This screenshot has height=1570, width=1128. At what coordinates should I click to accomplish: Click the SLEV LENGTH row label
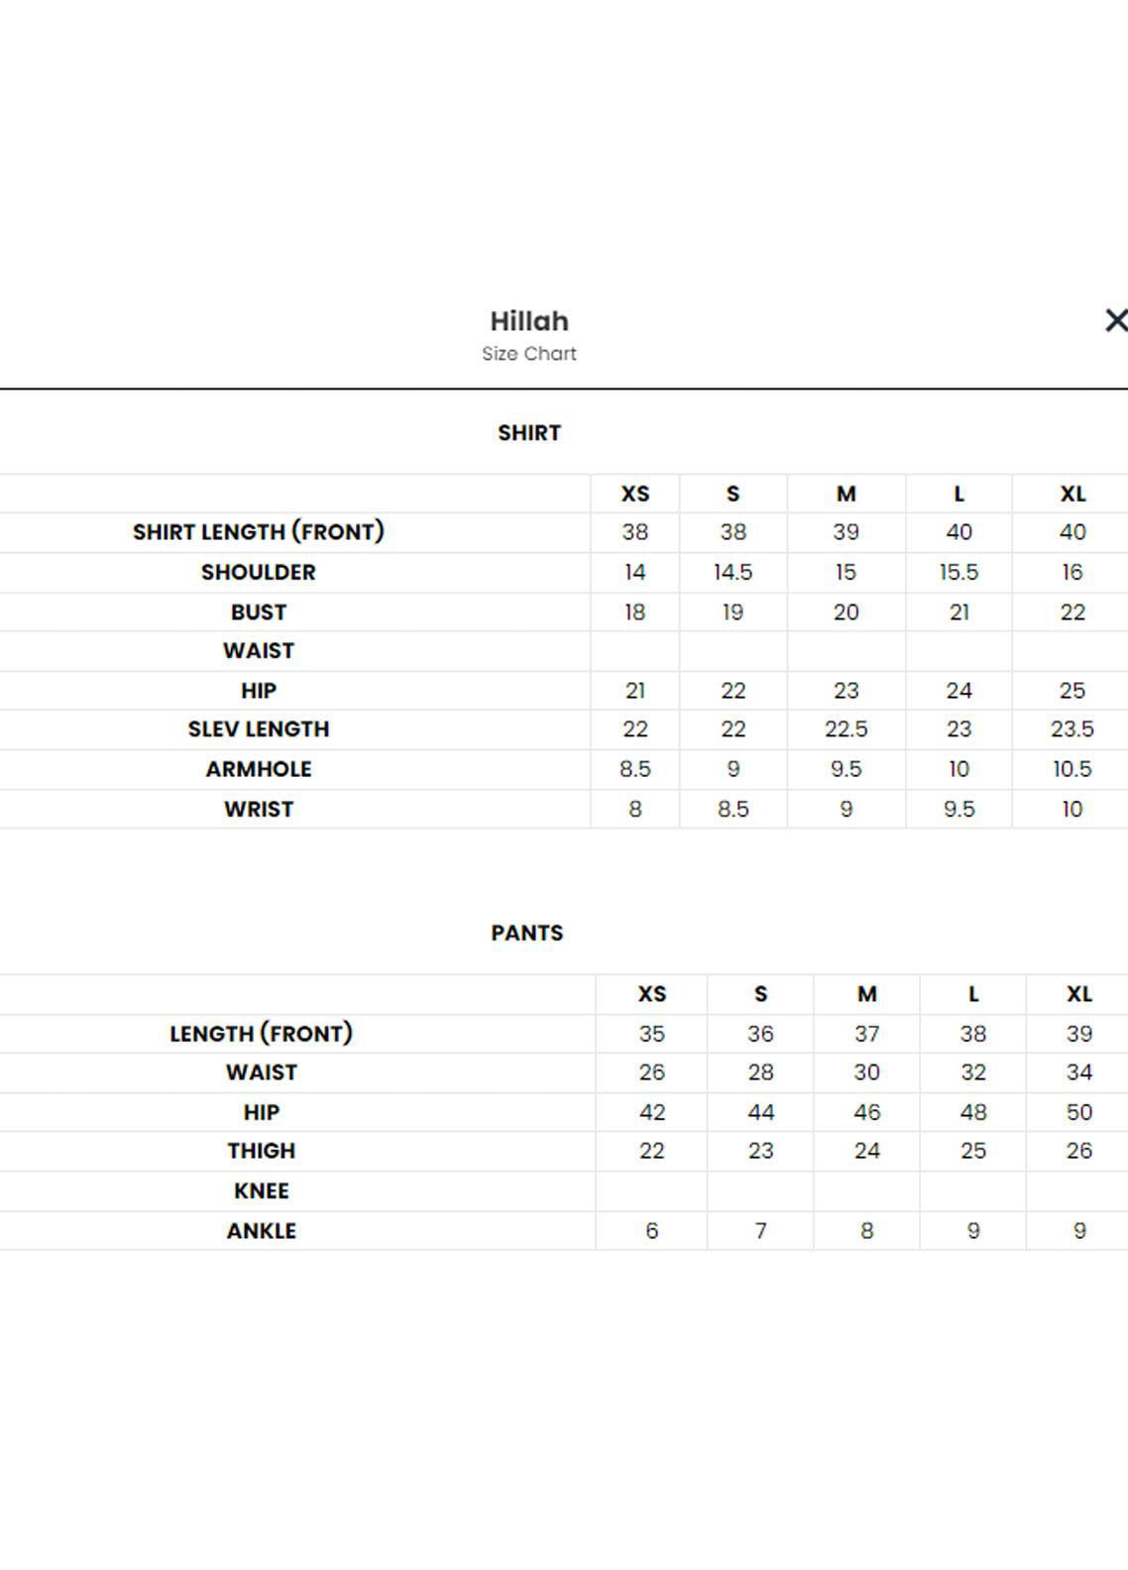(259, 729)
